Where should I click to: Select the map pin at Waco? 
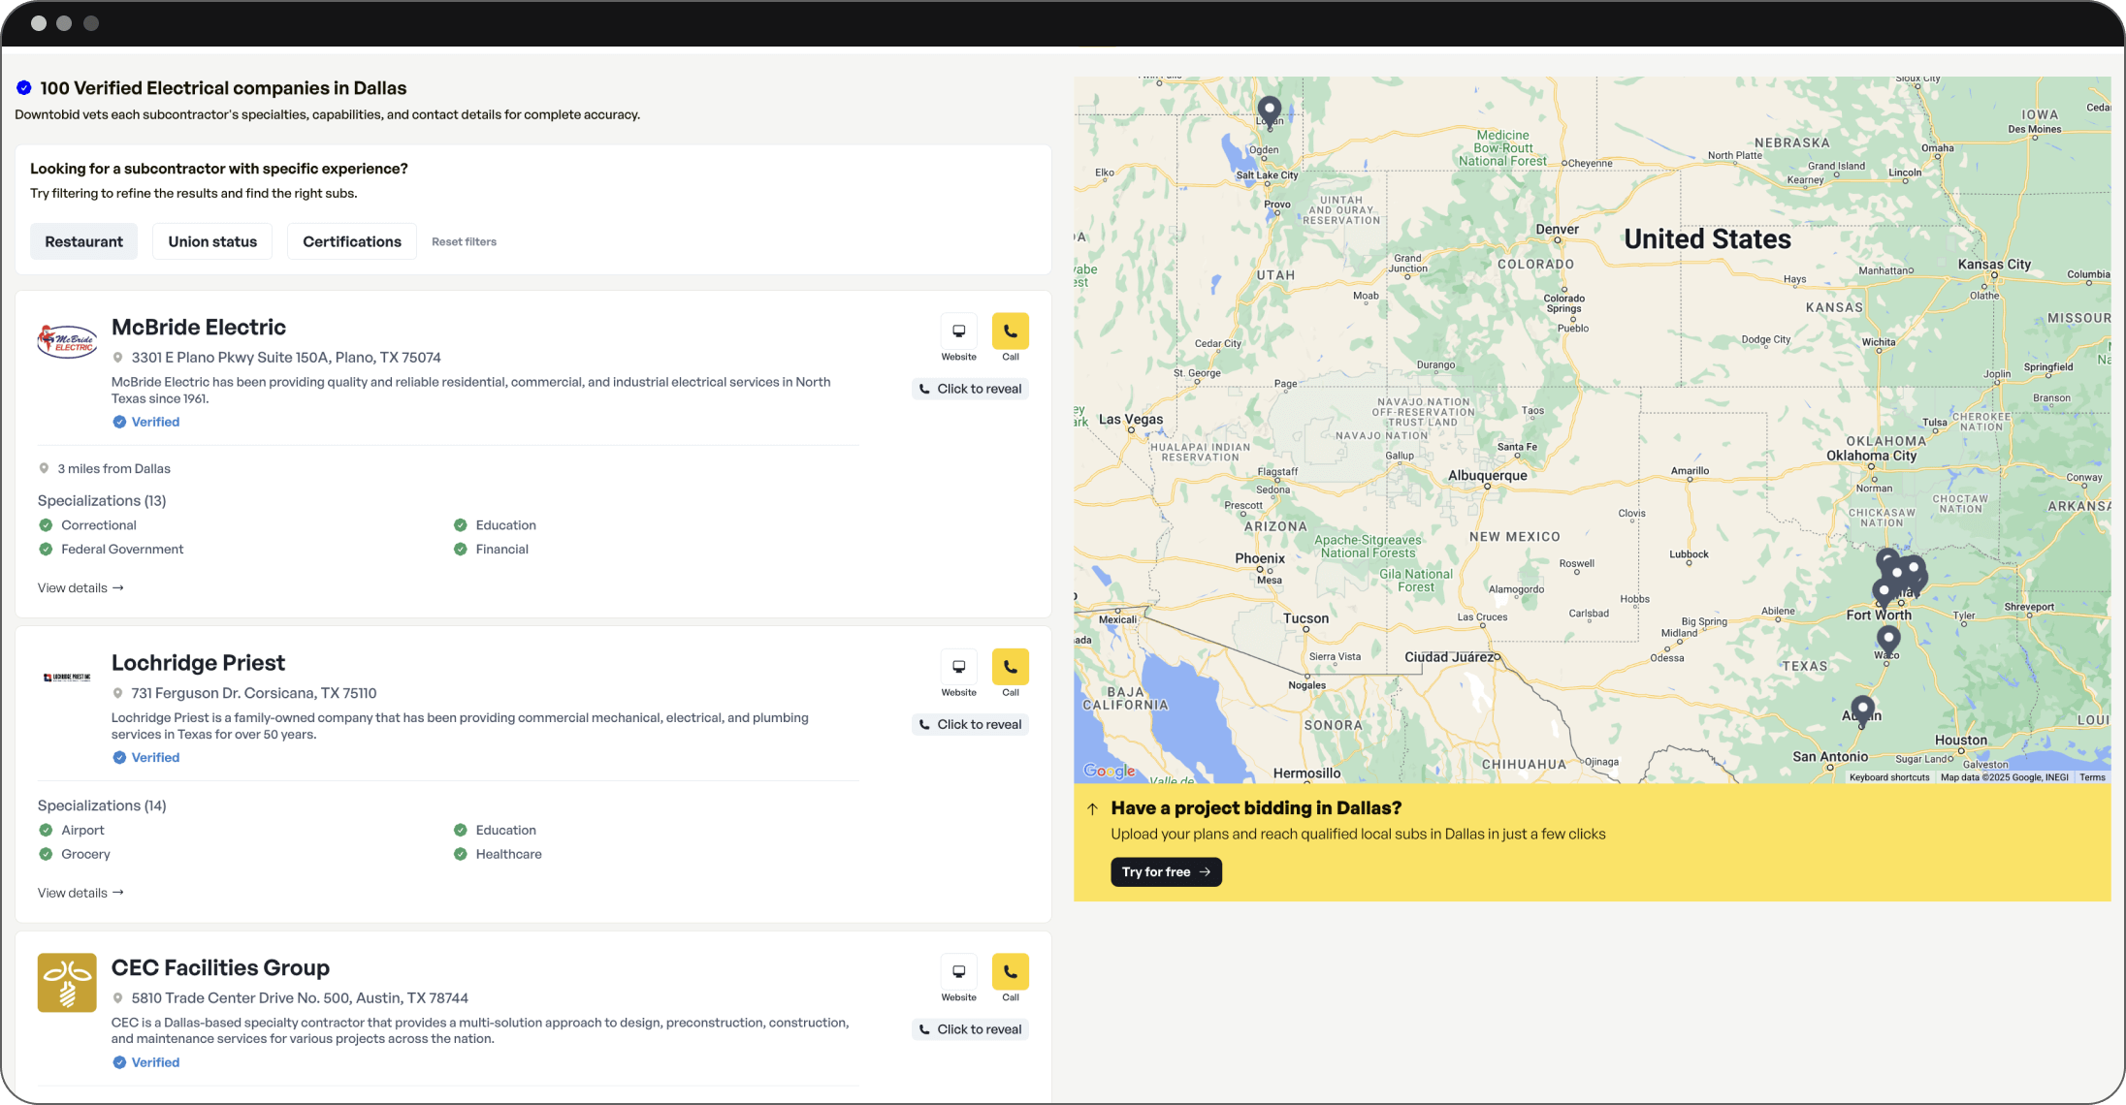click(x=1887, y=639)
